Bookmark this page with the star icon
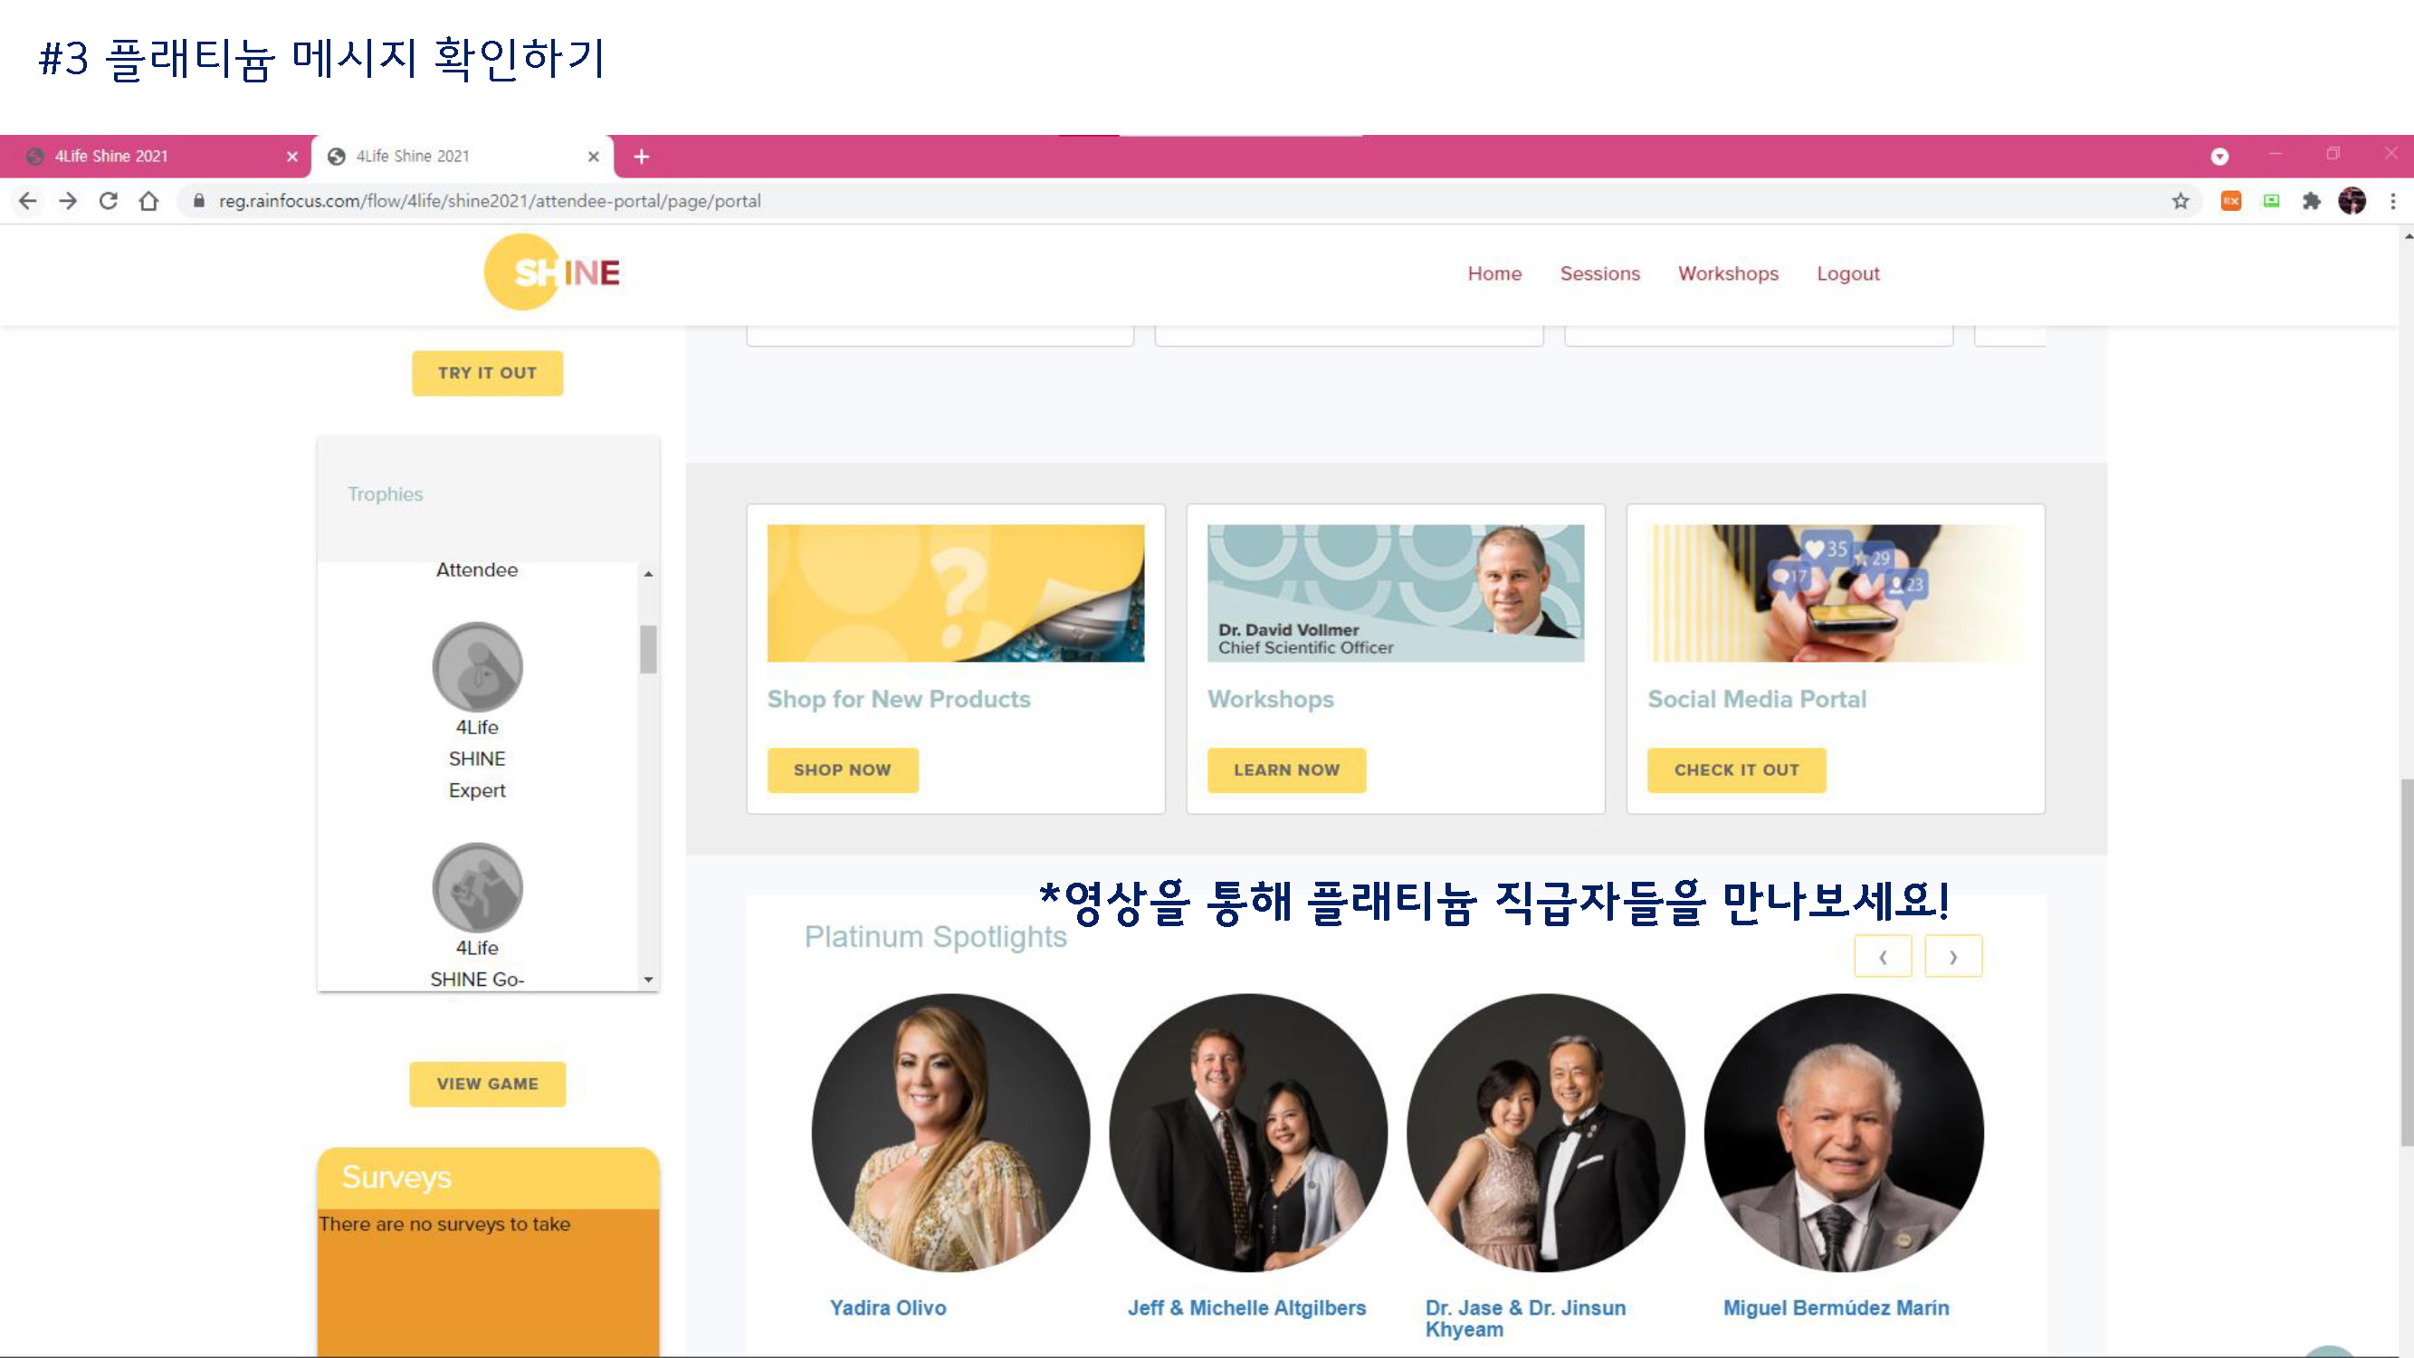This screenshot has width=2414, height=1358. (x=2181, y=201)
